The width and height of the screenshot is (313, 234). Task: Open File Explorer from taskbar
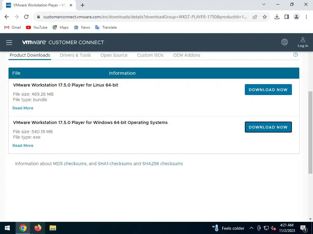click(x=53, y=228)
